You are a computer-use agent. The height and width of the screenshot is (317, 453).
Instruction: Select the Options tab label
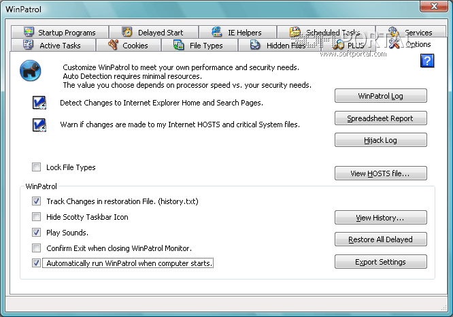click(418, 44)
